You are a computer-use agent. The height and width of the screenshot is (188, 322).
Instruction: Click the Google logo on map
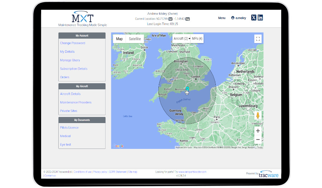point(118,146)
